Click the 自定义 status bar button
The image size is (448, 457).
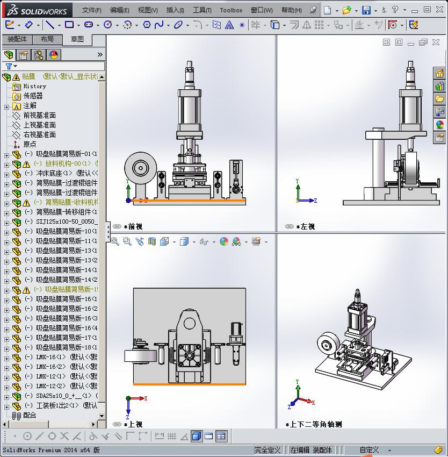click(369, 450)
